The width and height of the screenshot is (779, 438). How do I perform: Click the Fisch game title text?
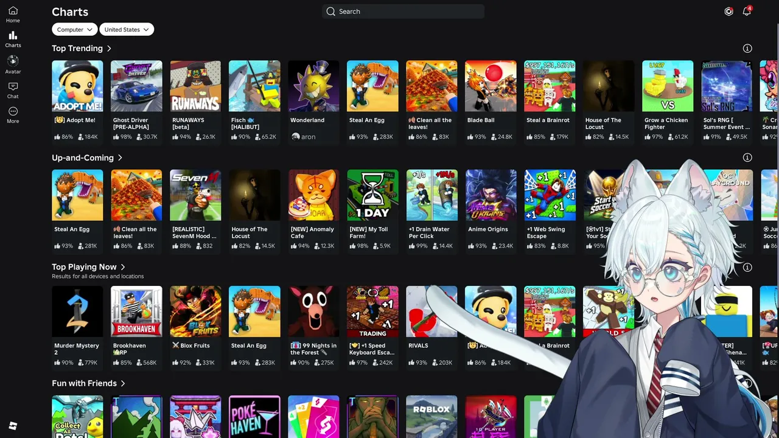tap(245, 123)
